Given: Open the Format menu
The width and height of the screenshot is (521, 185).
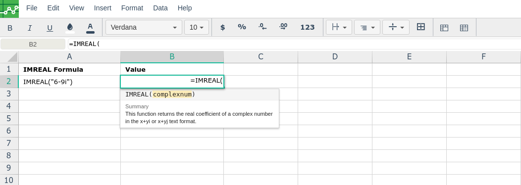Looking at the screenshot, I should (132, 8).
